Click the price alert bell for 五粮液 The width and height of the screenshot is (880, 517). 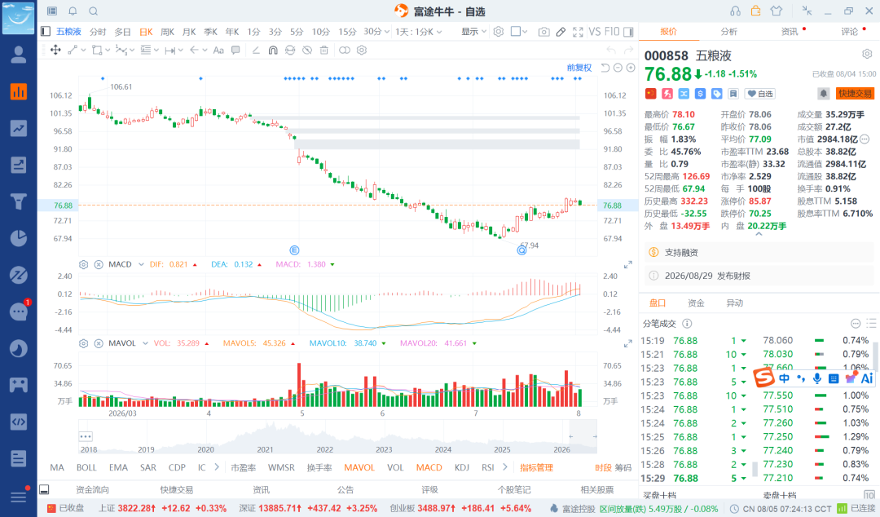pos(823,94)
